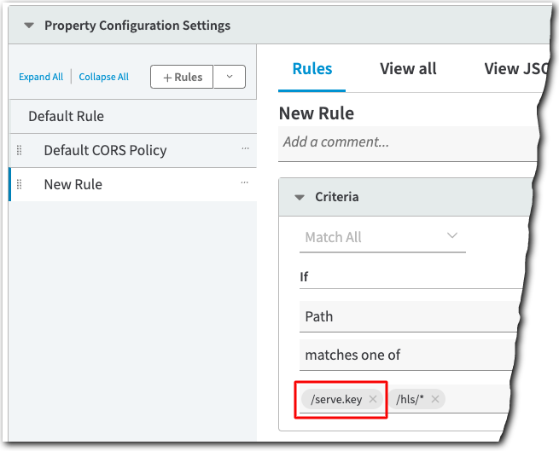
Task: Open the dropdown arrow beside Rules button
Action: click(x=230, y=77)
